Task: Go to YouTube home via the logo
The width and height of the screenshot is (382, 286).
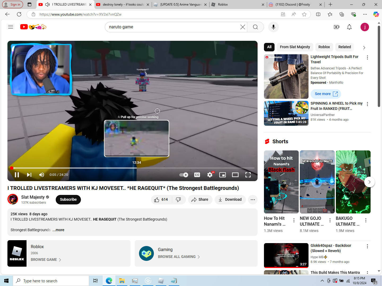Action: click(x=33, y=27)
